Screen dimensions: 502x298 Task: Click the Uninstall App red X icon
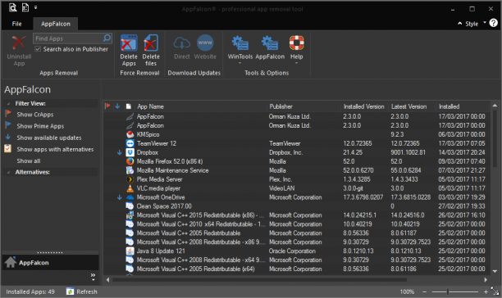coord(19,43)
